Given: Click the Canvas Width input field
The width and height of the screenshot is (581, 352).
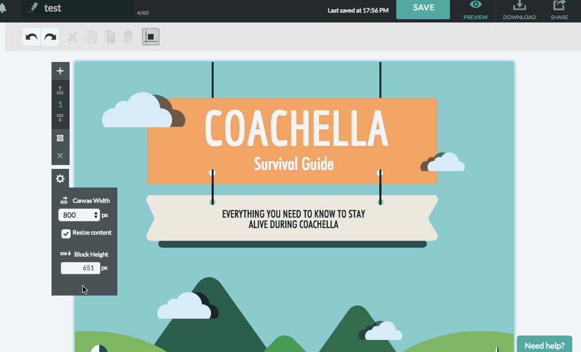Looking at the screenshot, I should [x=79, y=215].
